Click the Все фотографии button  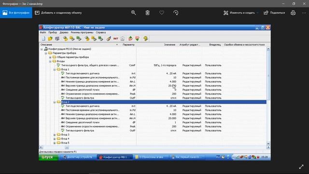pyautogui.click(x=16, y=13)
